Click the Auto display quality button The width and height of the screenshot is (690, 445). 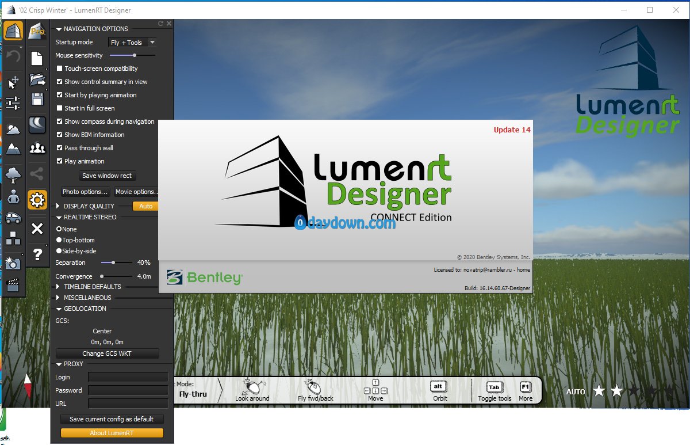145,206
